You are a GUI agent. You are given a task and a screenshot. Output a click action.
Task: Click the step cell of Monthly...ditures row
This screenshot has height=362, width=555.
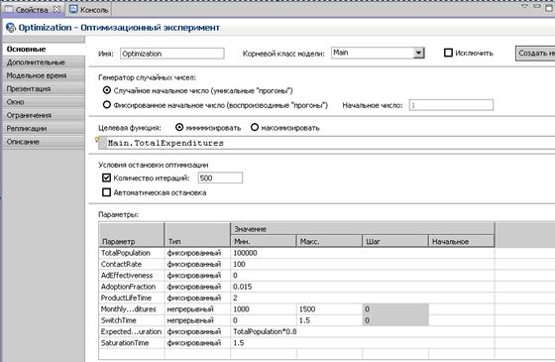pos(395,309)
